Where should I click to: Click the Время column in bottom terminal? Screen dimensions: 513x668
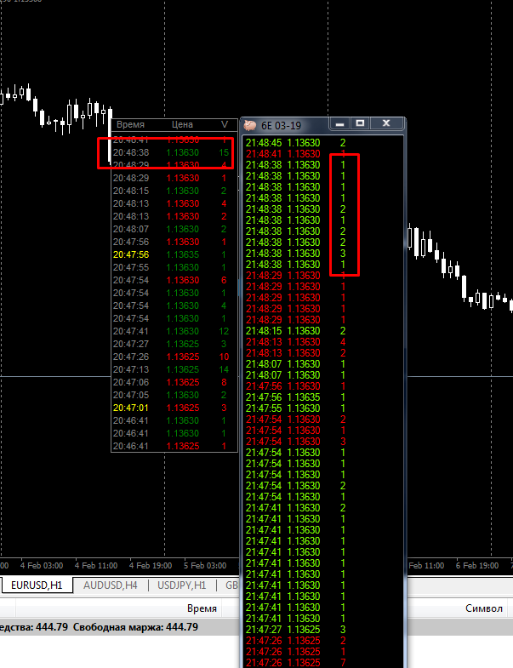click(202, 608)
